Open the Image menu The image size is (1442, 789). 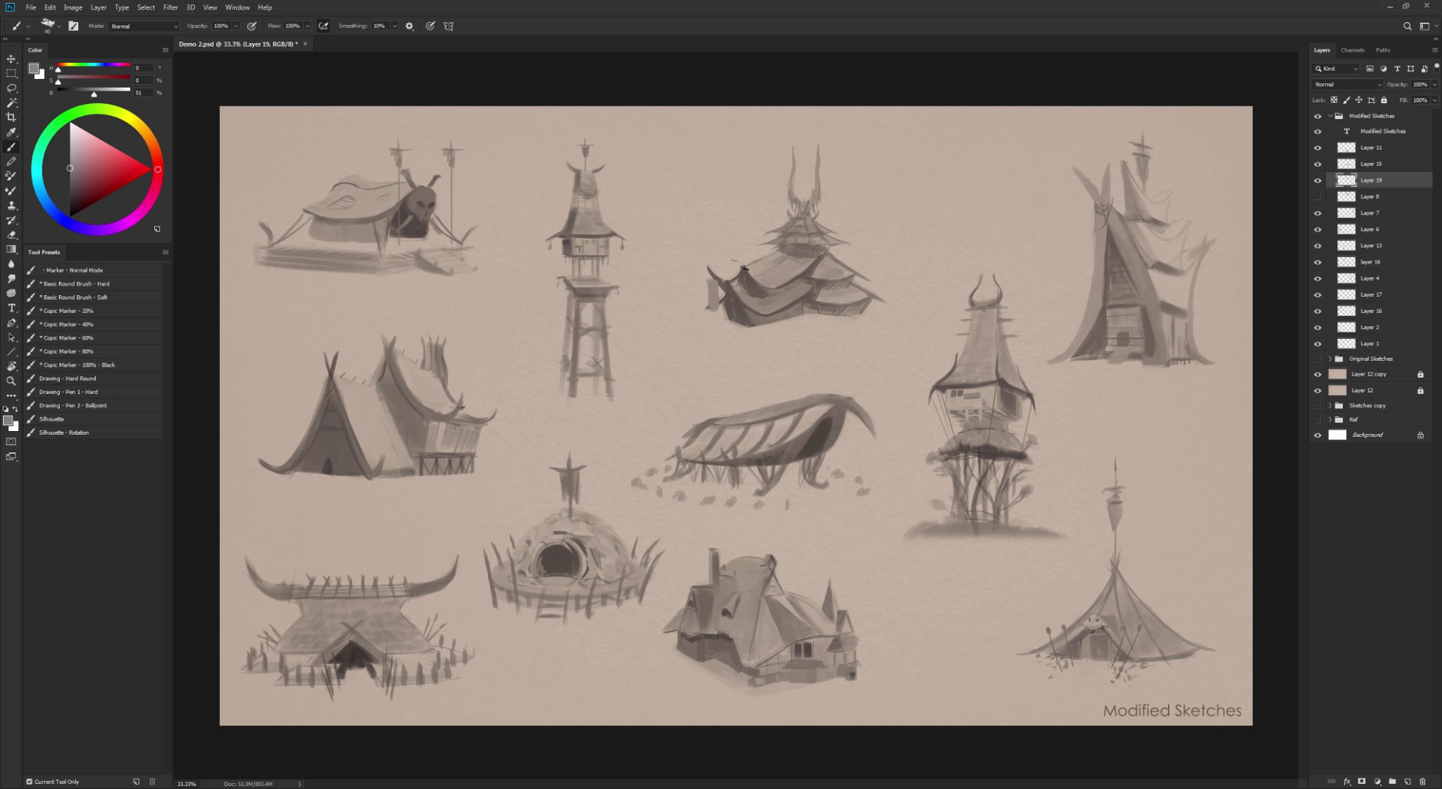(x=73, y=7)
